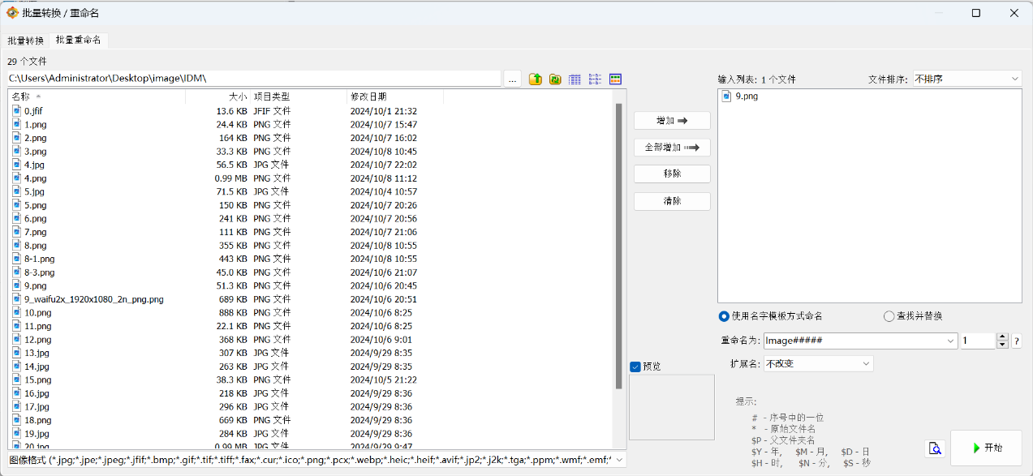Select the 批量重命名 tab
The image size is (1033, 476).
(x=78, y=39)
